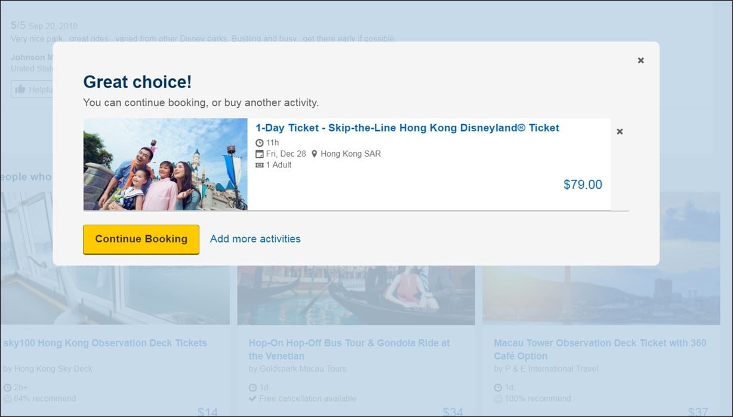Click the 'Great choice!' heading

(x=137, y=82)
